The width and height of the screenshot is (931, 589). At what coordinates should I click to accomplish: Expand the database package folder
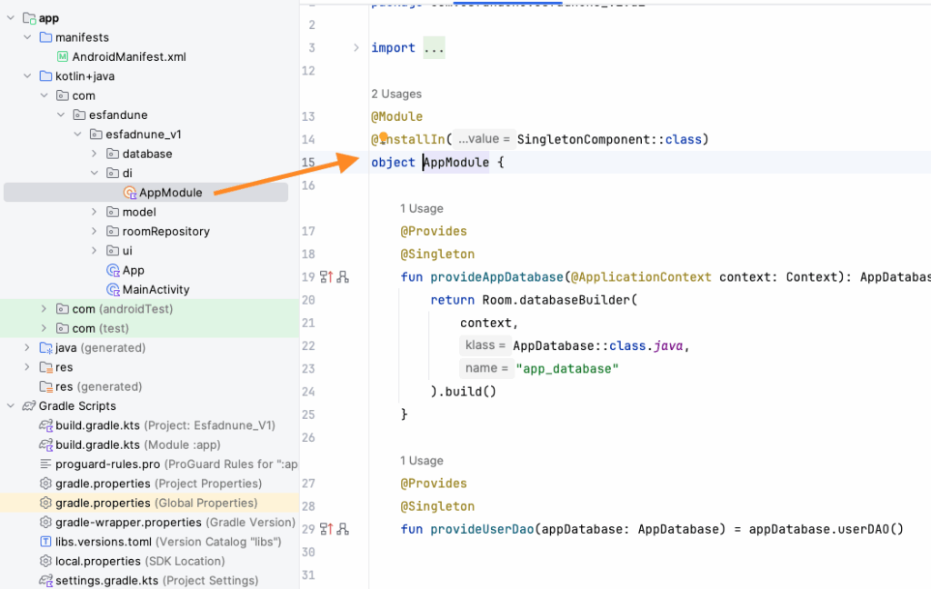(x=95, y=155)
